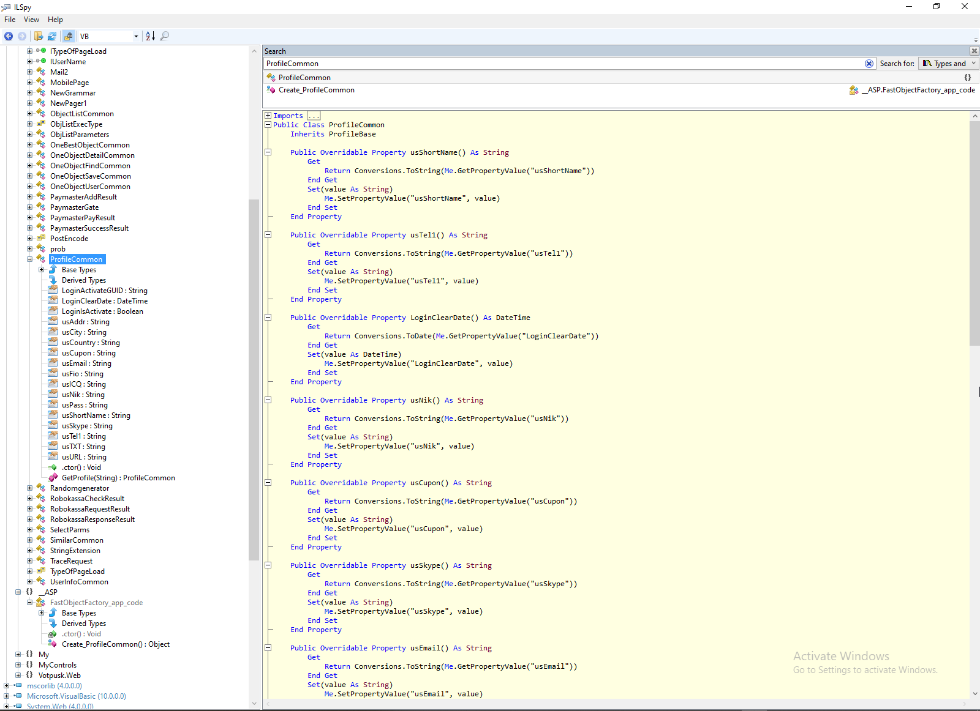Click the Create_ProfileCommon result method icon
This screenshot has width=980, height=711.
pyautogui.click(x=271, y=90)
